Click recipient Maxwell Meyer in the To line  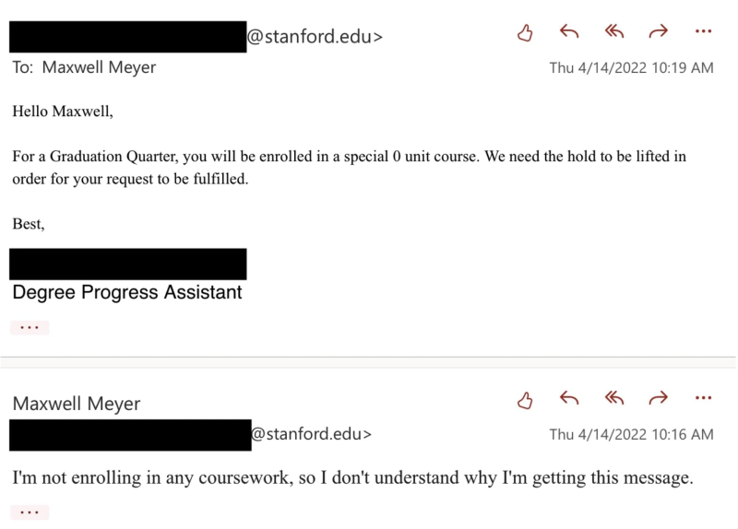coord(99,67)
